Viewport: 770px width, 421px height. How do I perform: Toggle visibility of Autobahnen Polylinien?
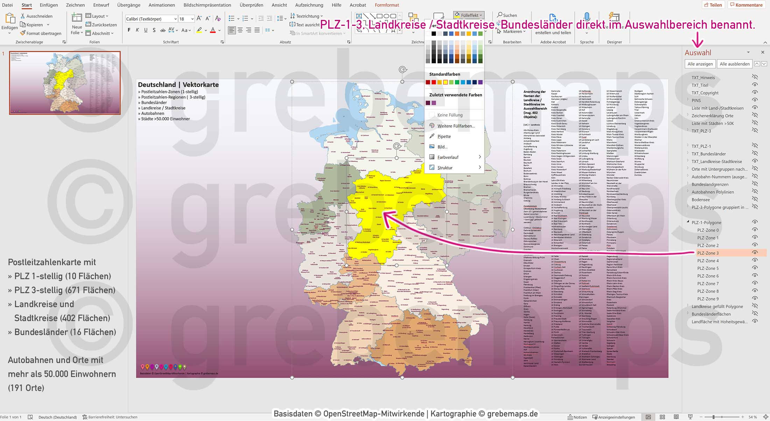[x=755, y=192]
